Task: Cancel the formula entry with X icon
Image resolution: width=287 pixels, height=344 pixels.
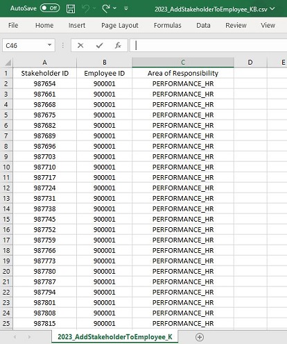Action: [x=80, y=45]
